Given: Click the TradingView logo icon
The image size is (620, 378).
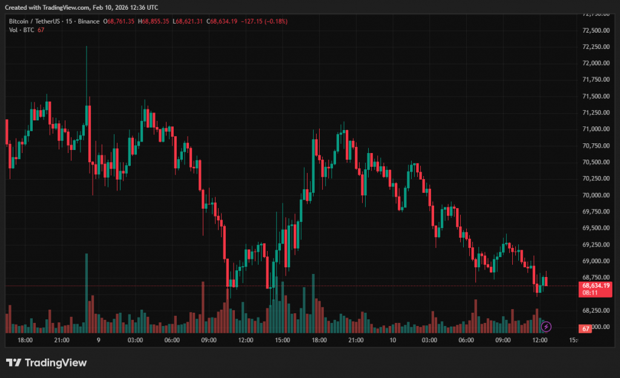Looking at the screenshot, I should point(14,363).
